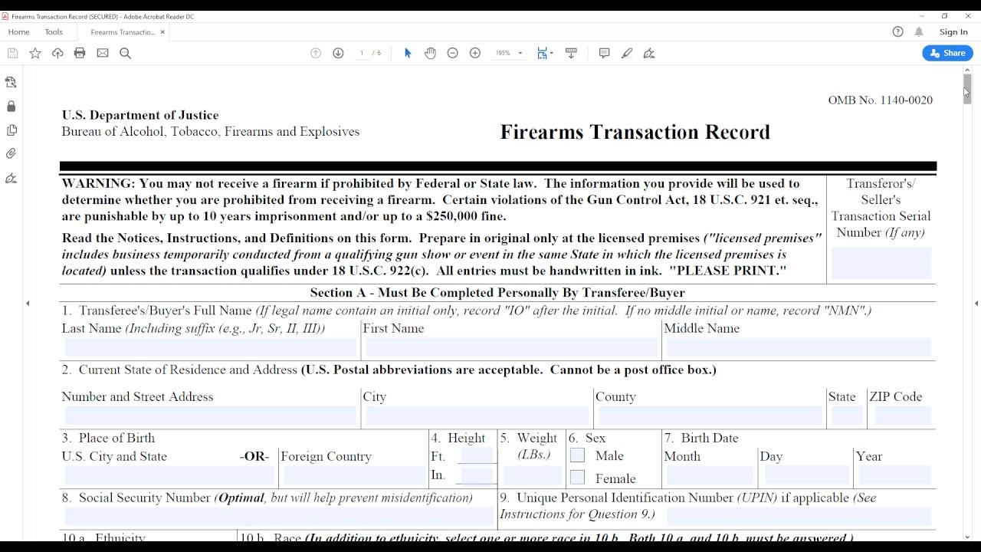981x552 pixels.
Task: Click the OMB No. 1140-0020 text
Action: [x=881, y=100]
